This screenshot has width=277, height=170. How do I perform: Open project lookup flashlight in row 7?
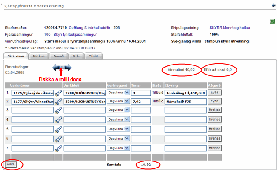59,148
